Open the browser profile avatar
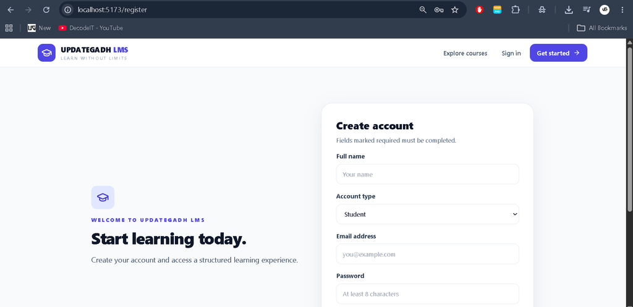Viewport: 633px width, 307px height. tap(605, 10)
